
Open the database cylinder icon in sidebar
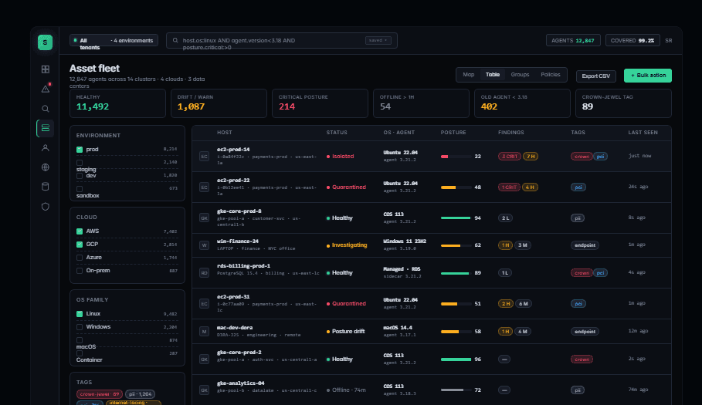point(46,187)
